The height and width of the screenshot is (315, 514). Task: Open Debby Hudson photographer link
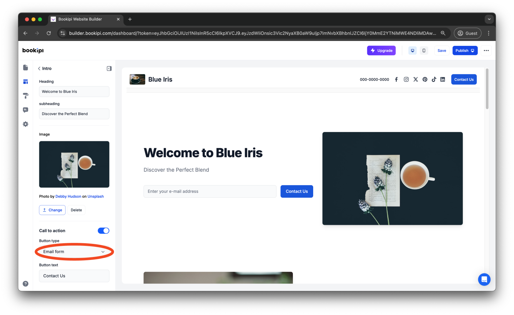tap(68, 196)
